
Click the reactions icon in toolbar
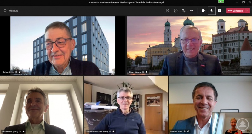pyautogui.click(x=183, y=10)
